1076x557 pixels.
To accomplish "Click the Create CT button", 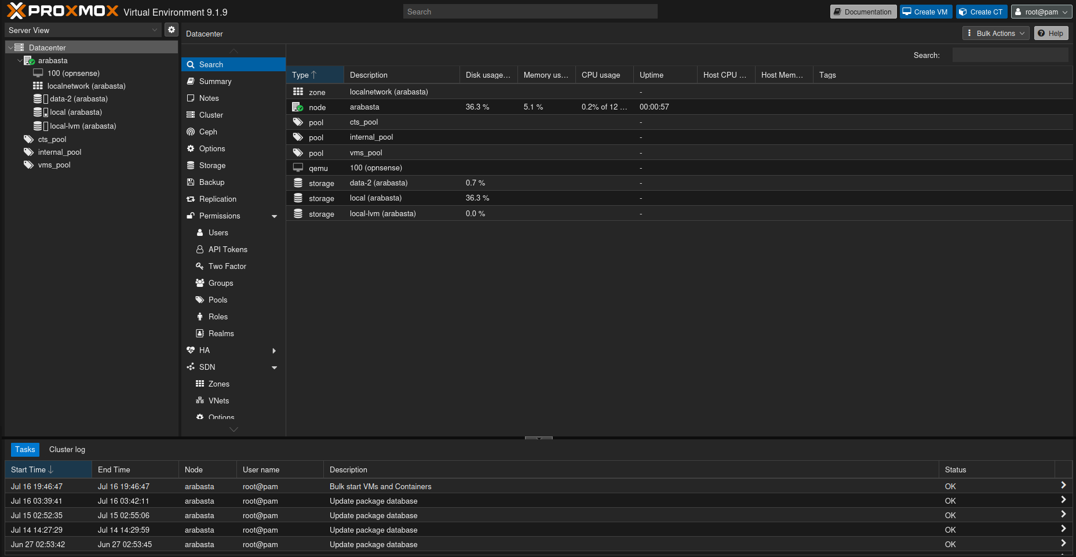I will click(x=982, y=12).
